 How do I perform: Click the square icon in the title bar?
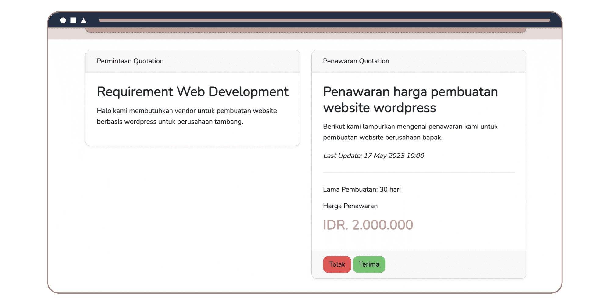point(73,20)
